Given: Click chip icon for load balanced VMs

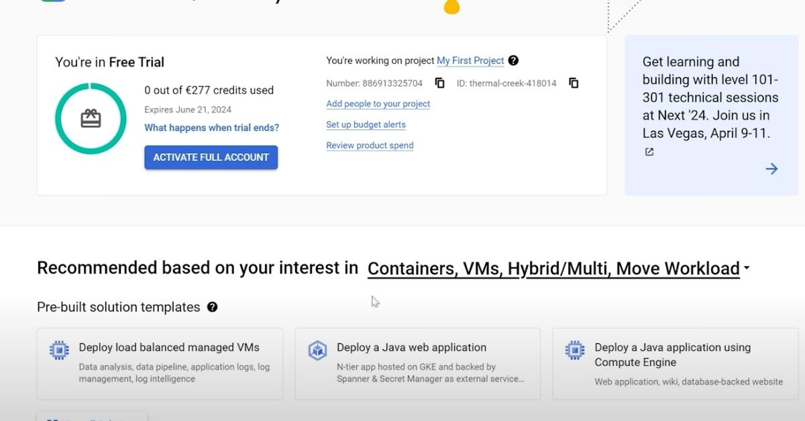Looking at the screenshot, I should [59, 350].
